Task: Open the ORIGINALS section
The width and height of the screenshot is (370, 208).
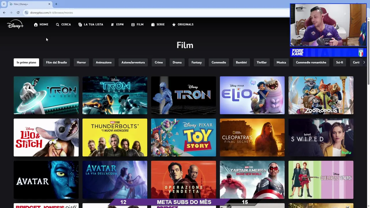Action: click(x=183, y=25)
